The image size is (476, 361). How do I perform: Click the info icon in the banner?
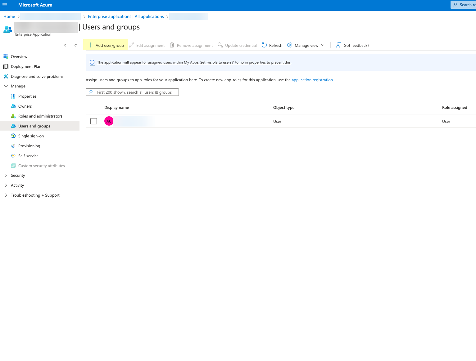92,62
